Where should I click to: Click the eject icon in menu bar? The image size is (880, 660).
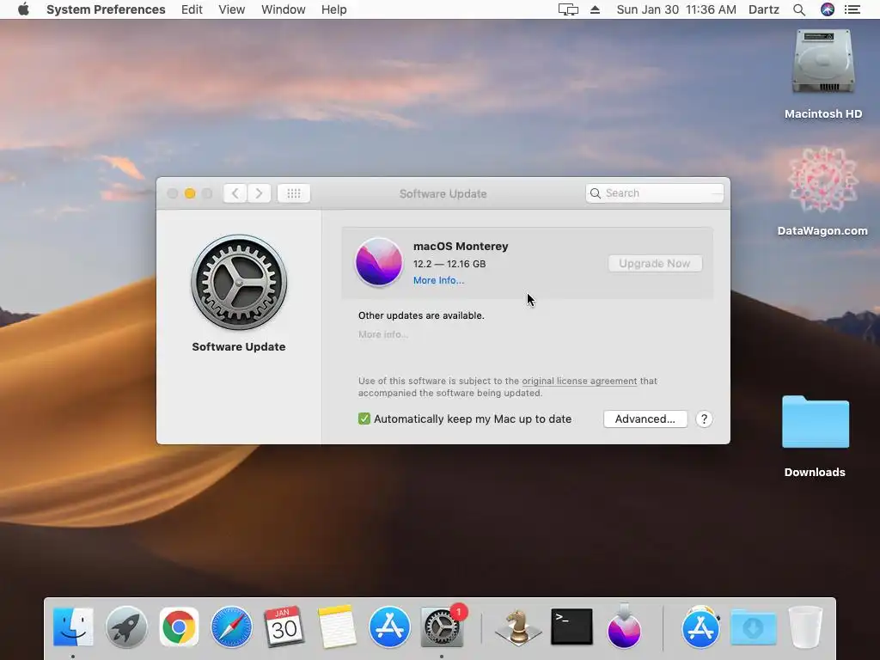coord(595,9)
